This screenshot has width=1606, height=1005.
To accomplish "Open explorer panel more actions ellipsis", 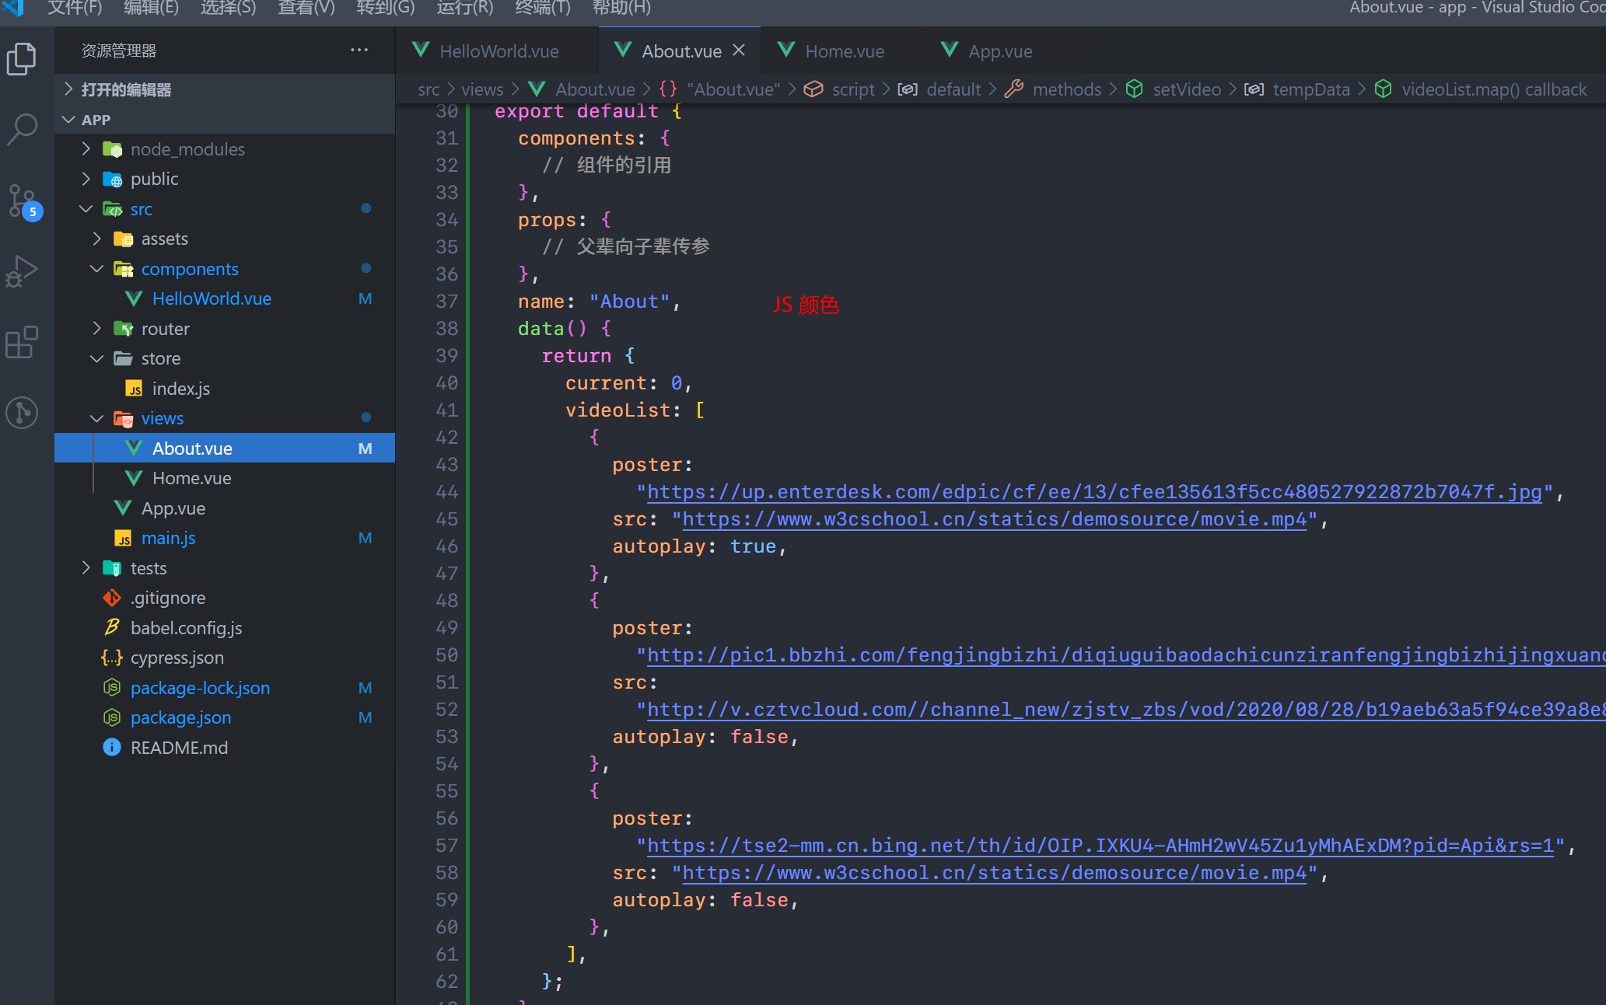I will 359,51.
